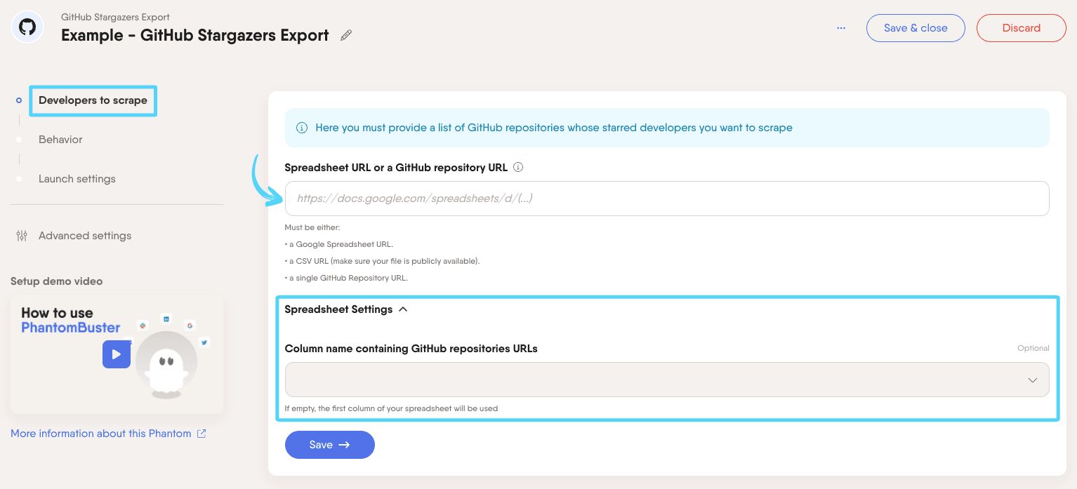
Task: Click the info icon in the blue notice banner
Action: [x=302, y=128]
